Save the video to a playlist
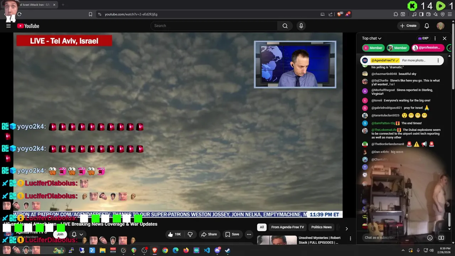The image size is (455, 256). point(232,234)
